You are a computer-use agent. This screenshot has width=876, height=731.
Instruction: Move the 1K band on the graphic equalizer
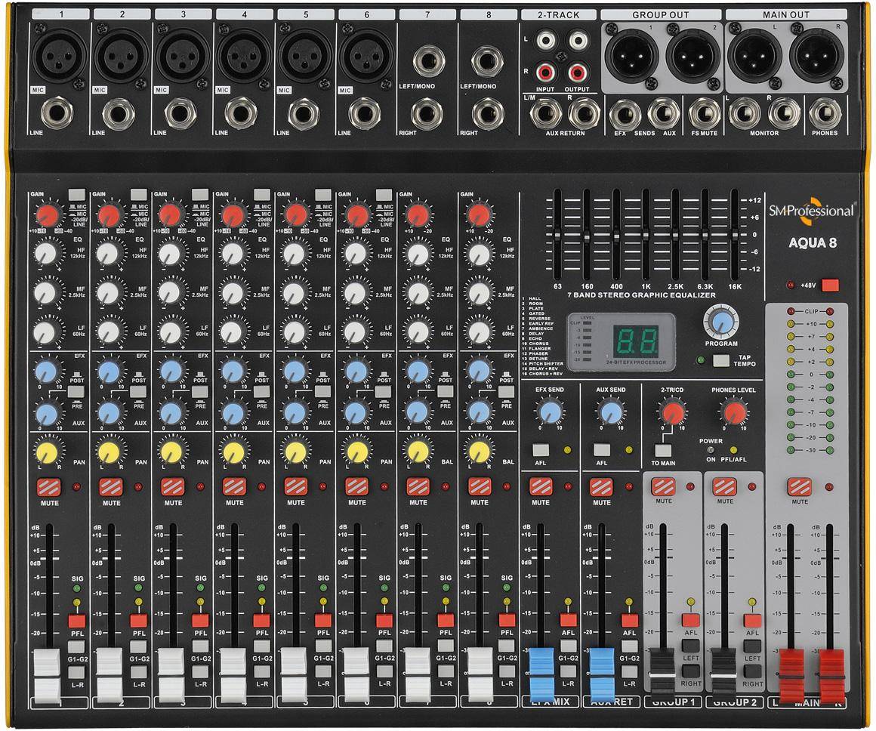[x=646, y=235]
